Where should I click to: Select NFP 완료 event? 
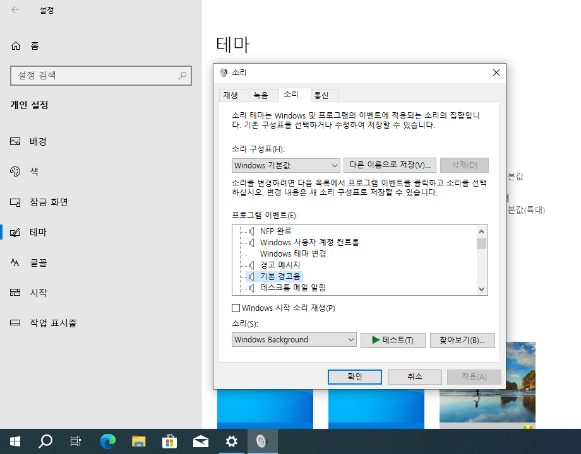point(276,231)
